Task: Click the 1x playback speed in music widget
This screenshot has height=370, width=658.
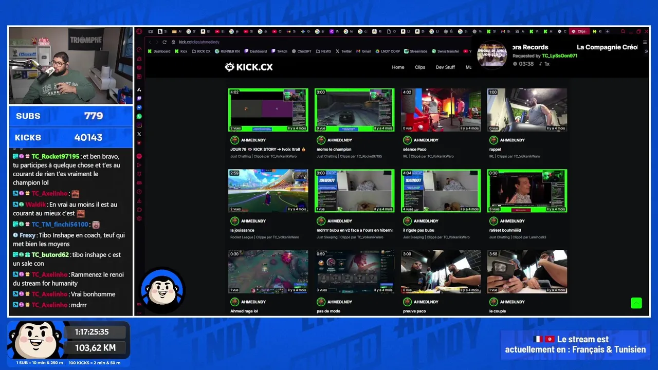Action: click(x=547, y=64)
